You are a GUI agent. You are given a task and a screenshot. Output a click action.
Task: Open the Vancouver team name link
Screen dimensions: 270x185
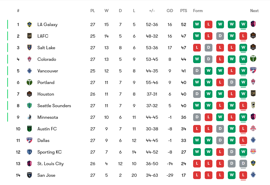[x=48, y=71]
